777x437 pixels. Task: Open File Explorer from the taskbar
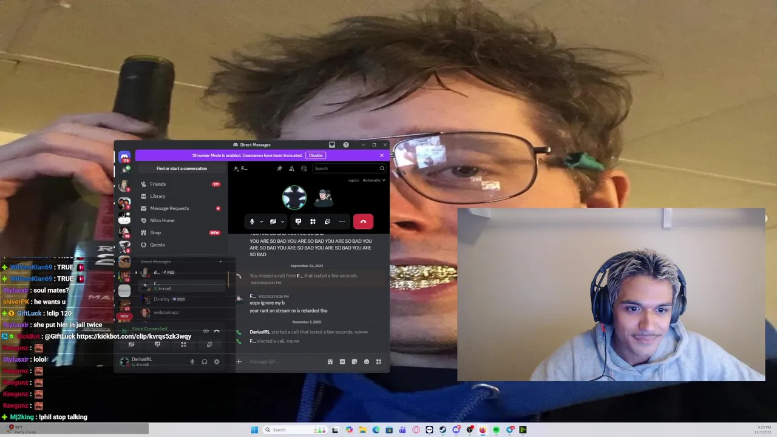pyautogui.click(x=362, y=430)
